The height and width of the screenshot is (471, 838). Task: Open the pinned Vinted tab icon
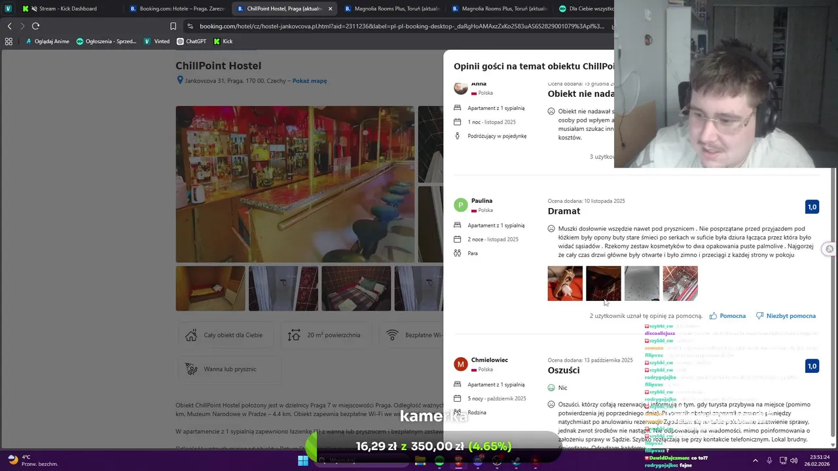pos(8,9)
